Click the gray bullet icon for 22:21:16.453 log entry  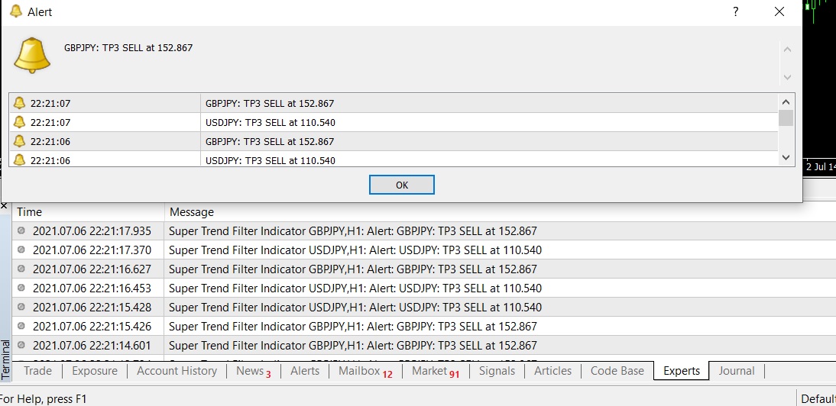(x=21, y=288)
